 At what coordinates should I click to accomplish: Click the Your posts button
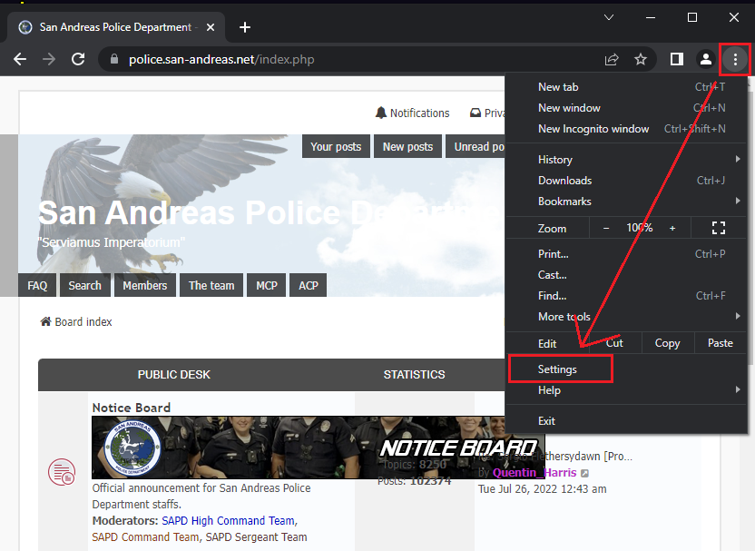336,146
